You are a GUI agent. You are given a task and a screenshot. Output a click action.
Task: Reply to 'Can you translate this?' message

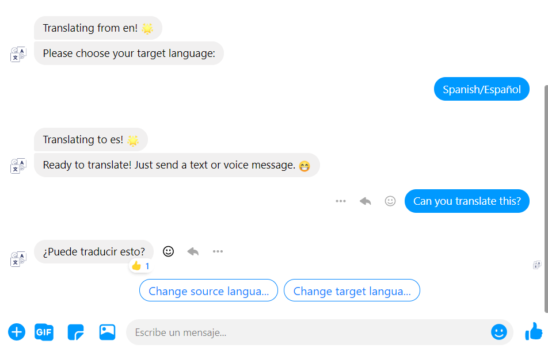(365, 201)
